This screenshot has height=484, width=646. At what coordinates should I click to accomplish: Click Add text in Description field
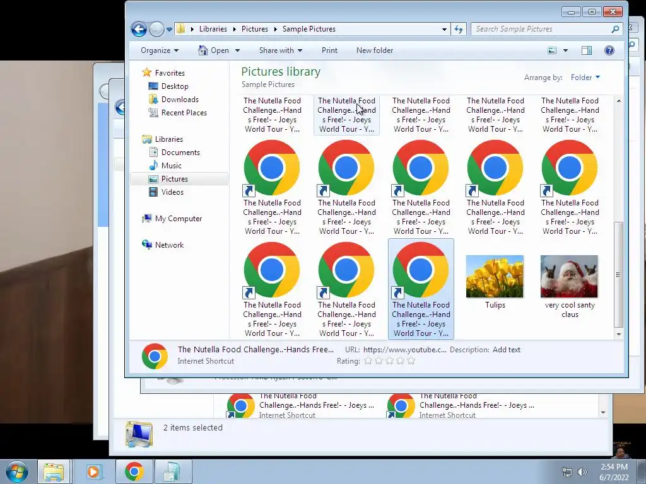(x=507, y=350)
